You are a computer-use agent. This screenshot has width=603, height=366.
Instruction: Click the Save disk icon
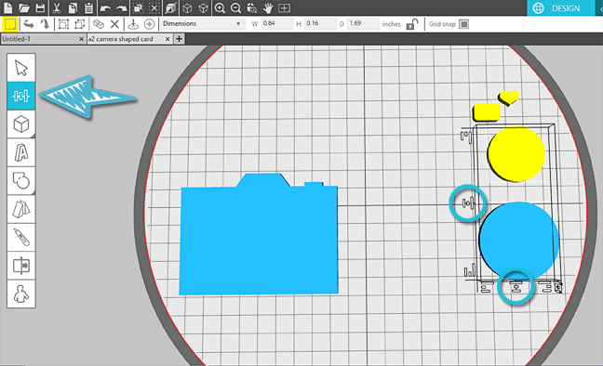[40, 7]
